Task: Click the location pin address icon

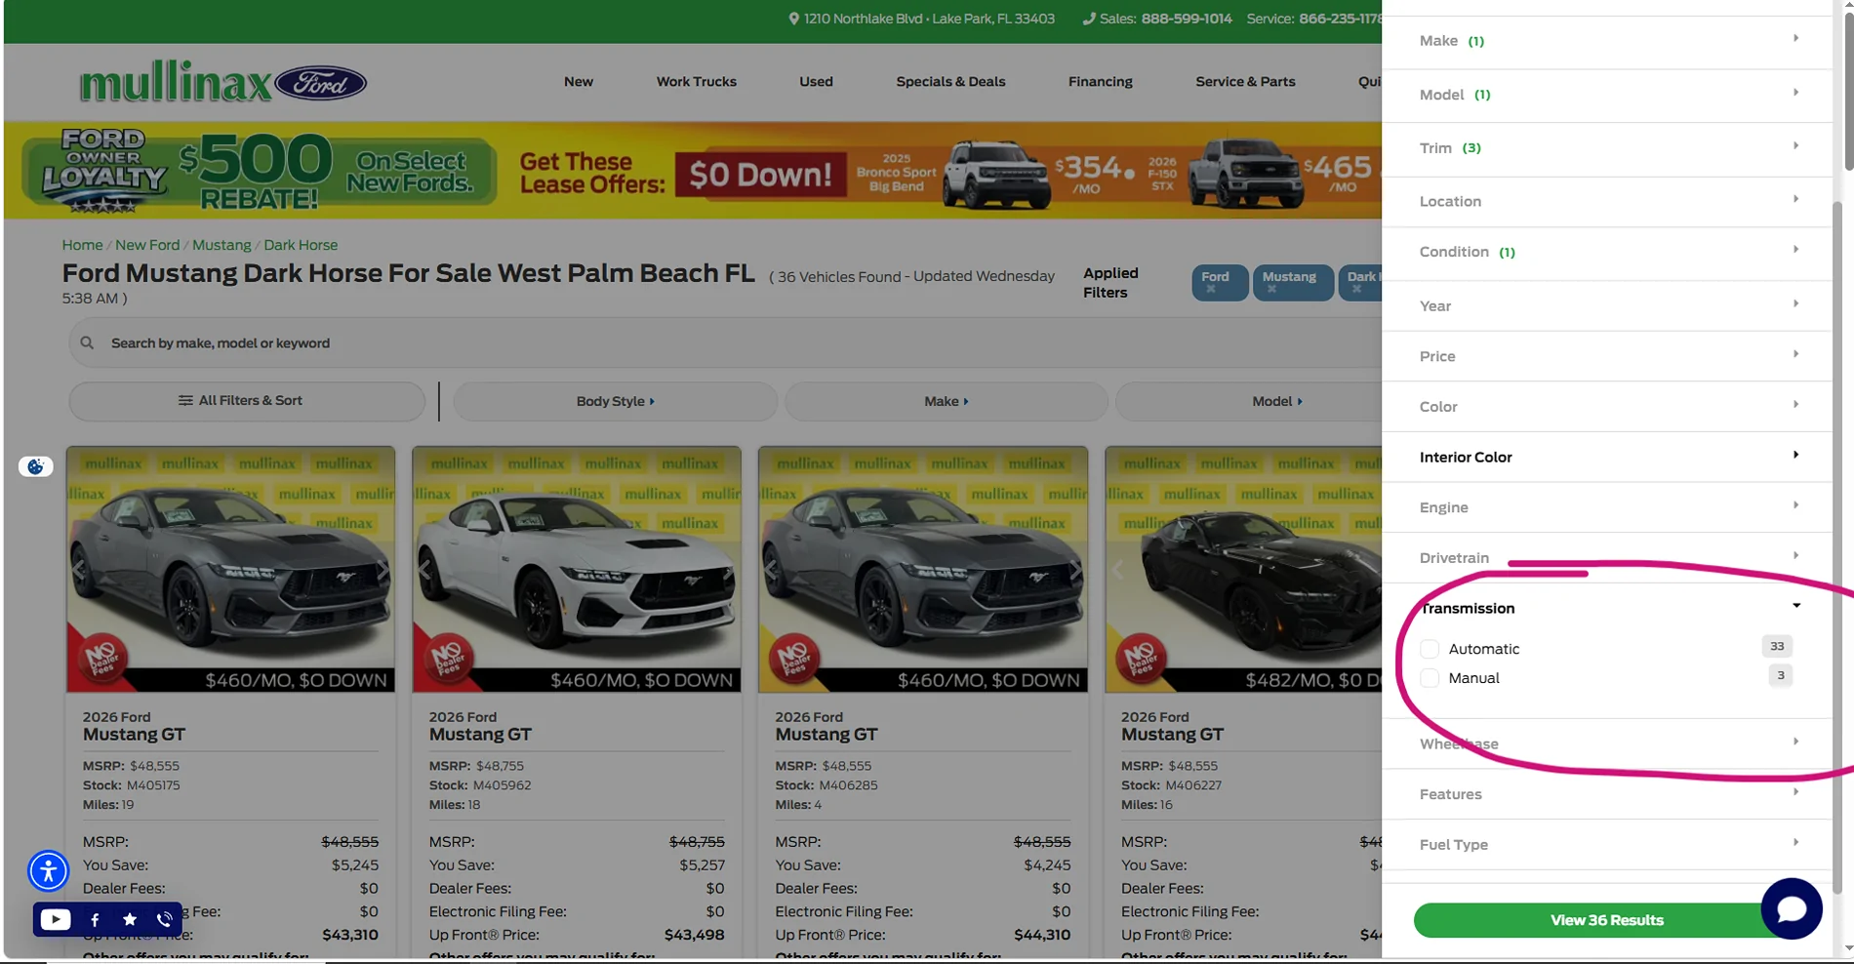Action: click(x=793, y=19)
